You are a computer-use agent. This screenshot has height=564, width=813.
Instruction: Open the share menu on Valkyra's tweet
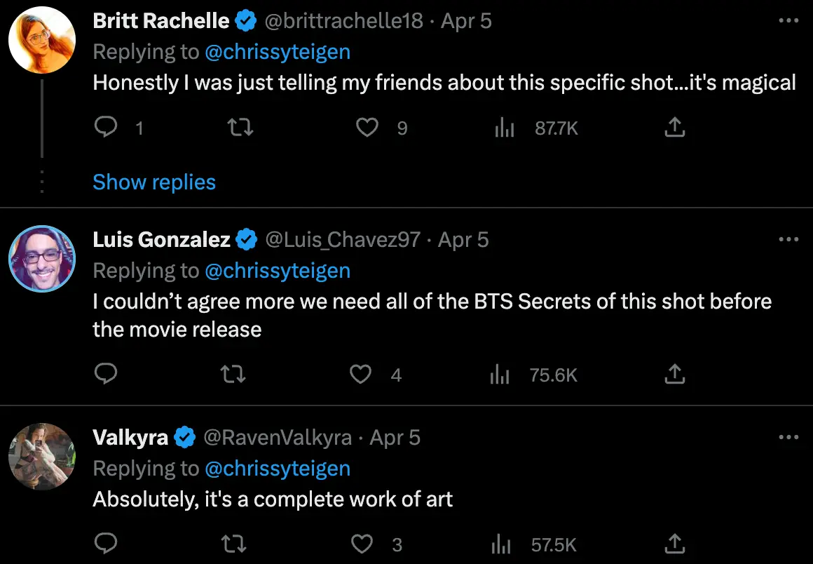[674, 544]
